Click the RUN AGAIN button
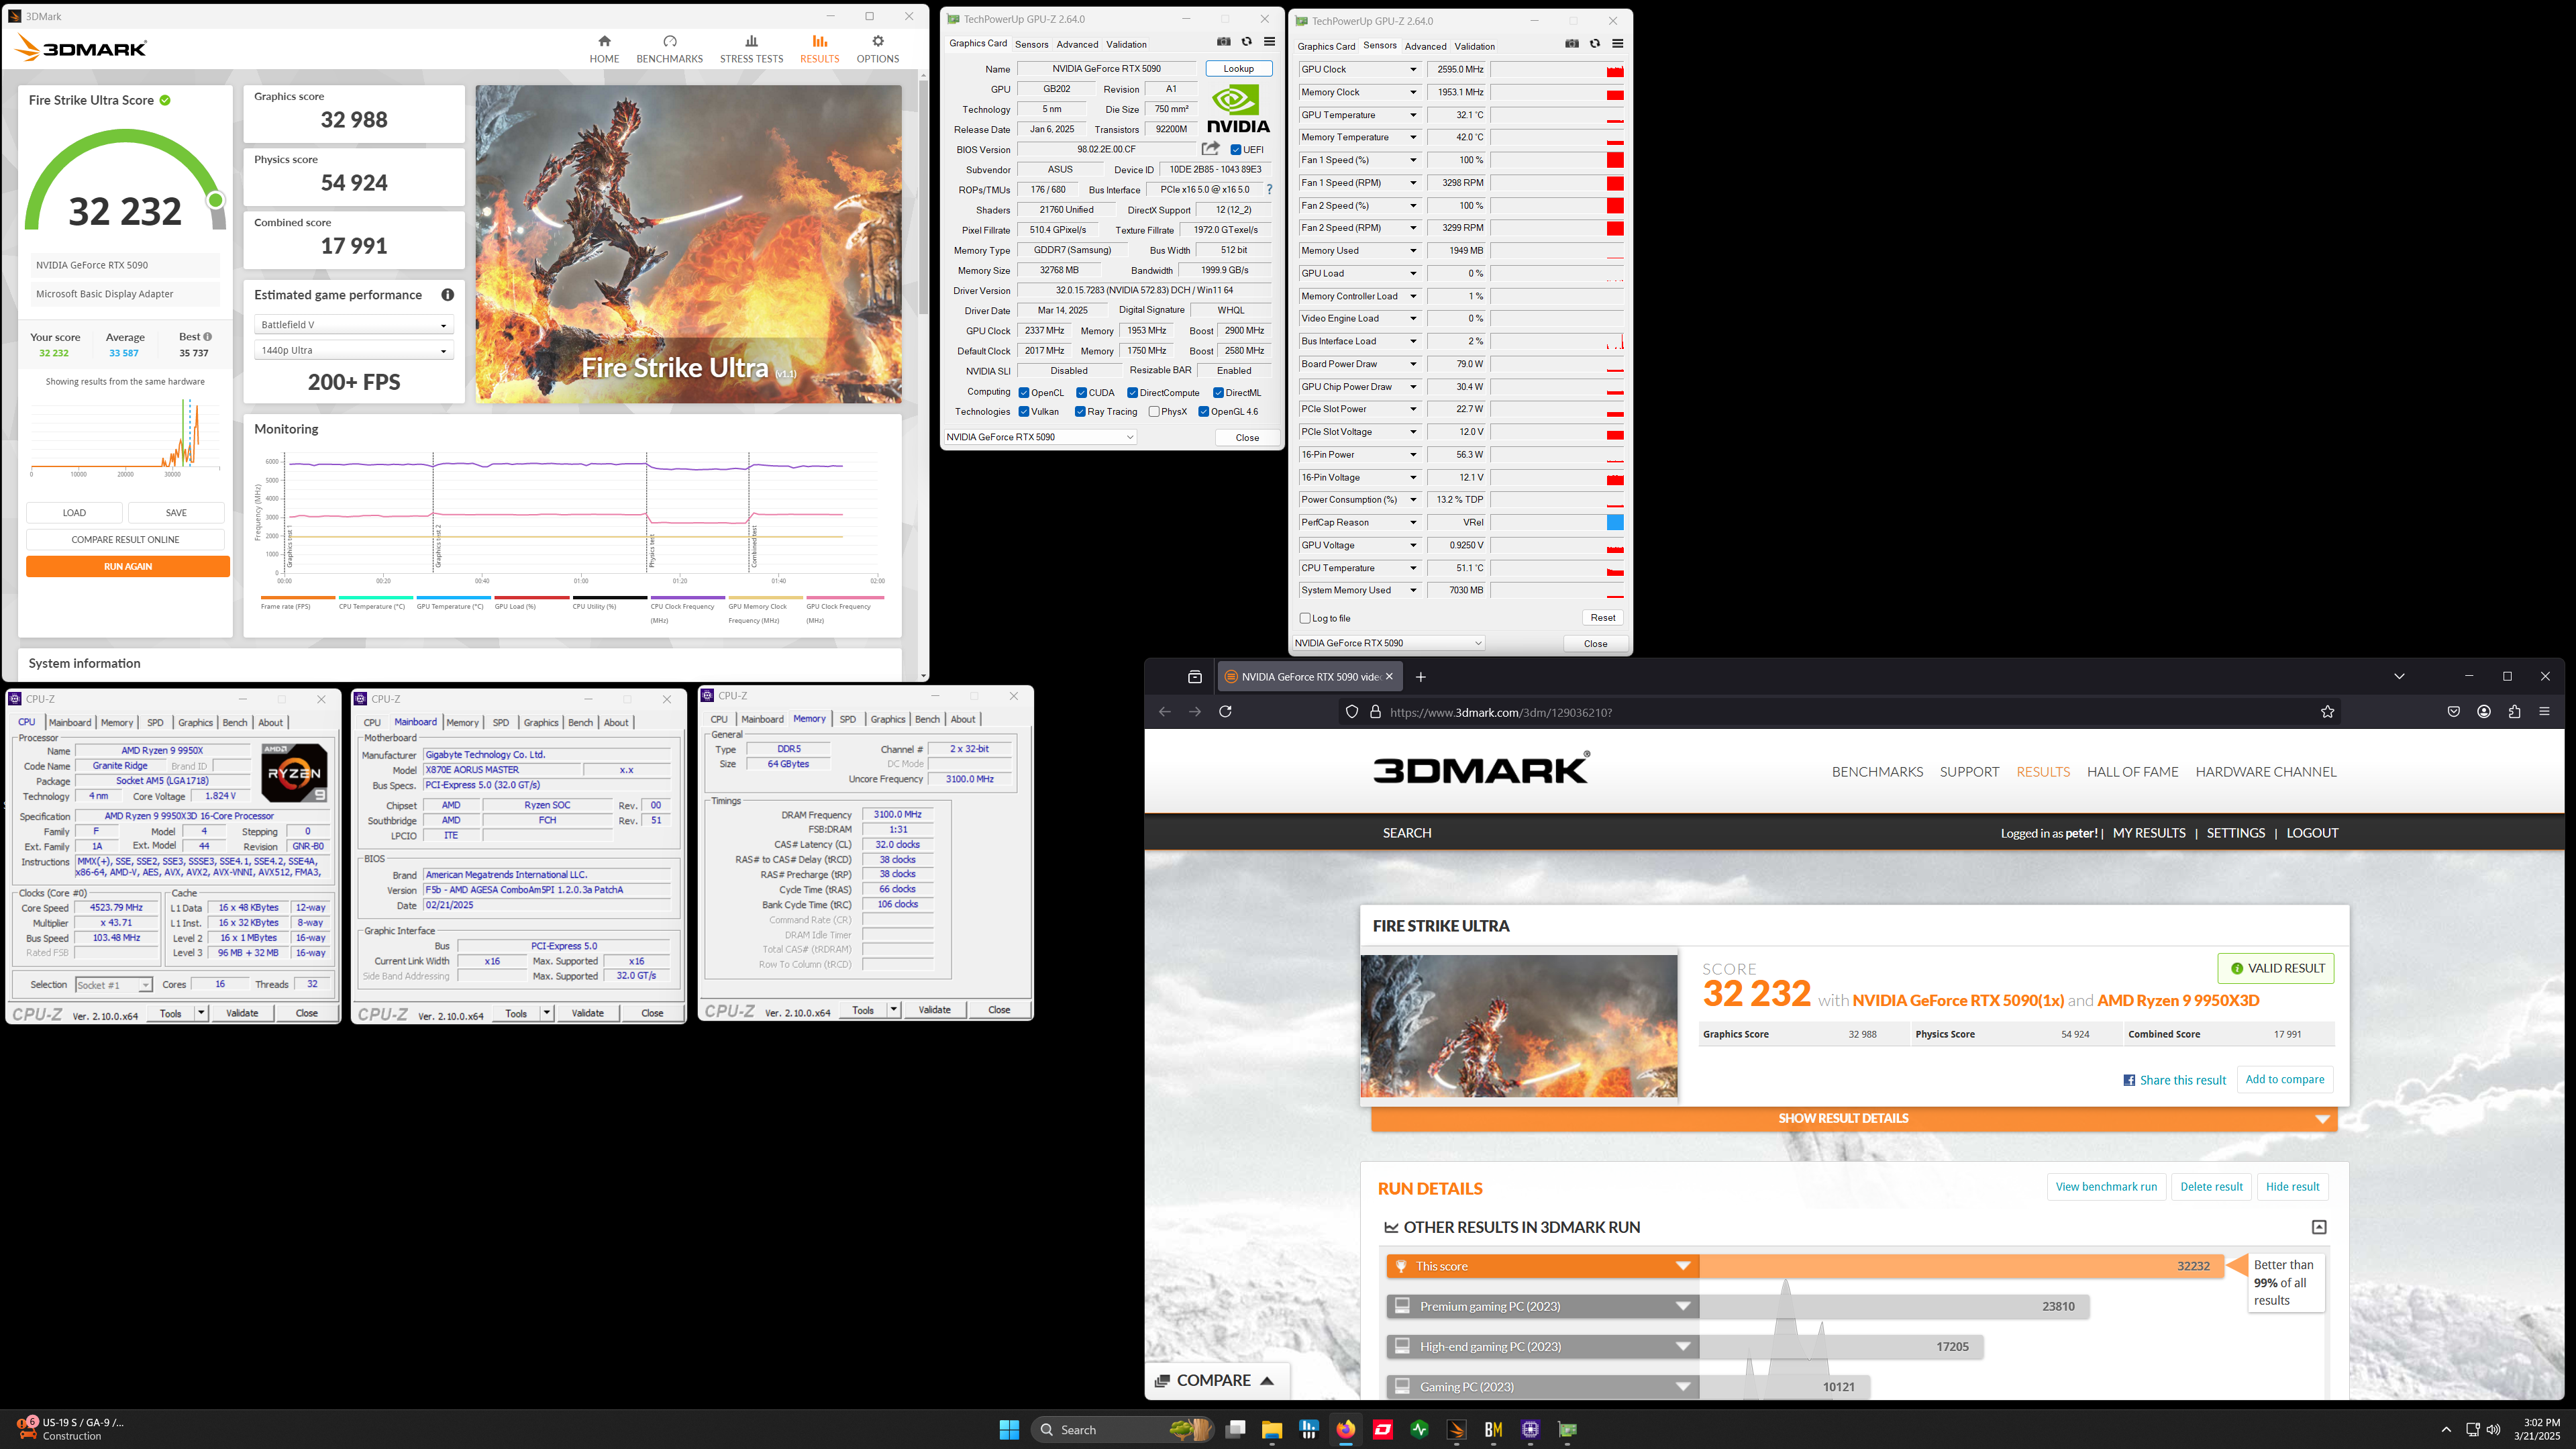The width and height of the screenshot is (2576, 1449). pyautogui.click(x=128, y=566)
